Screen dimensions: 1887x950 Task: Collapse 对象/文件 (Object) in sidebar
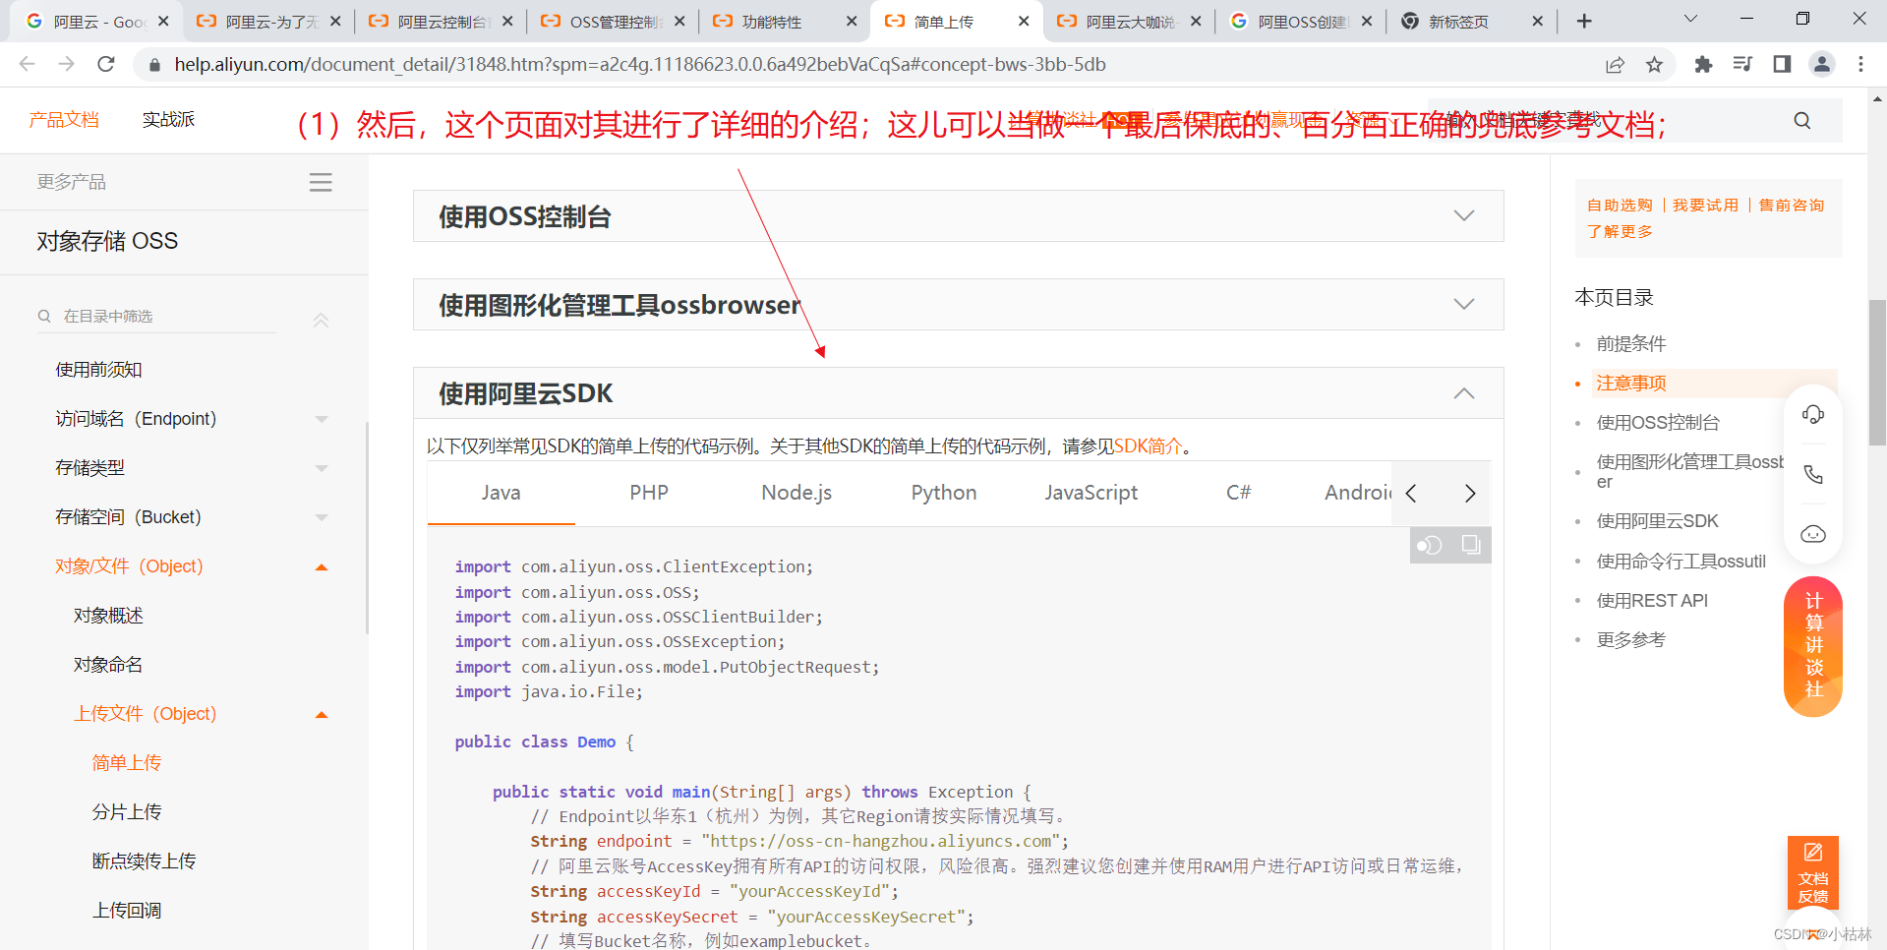[321, 566]
